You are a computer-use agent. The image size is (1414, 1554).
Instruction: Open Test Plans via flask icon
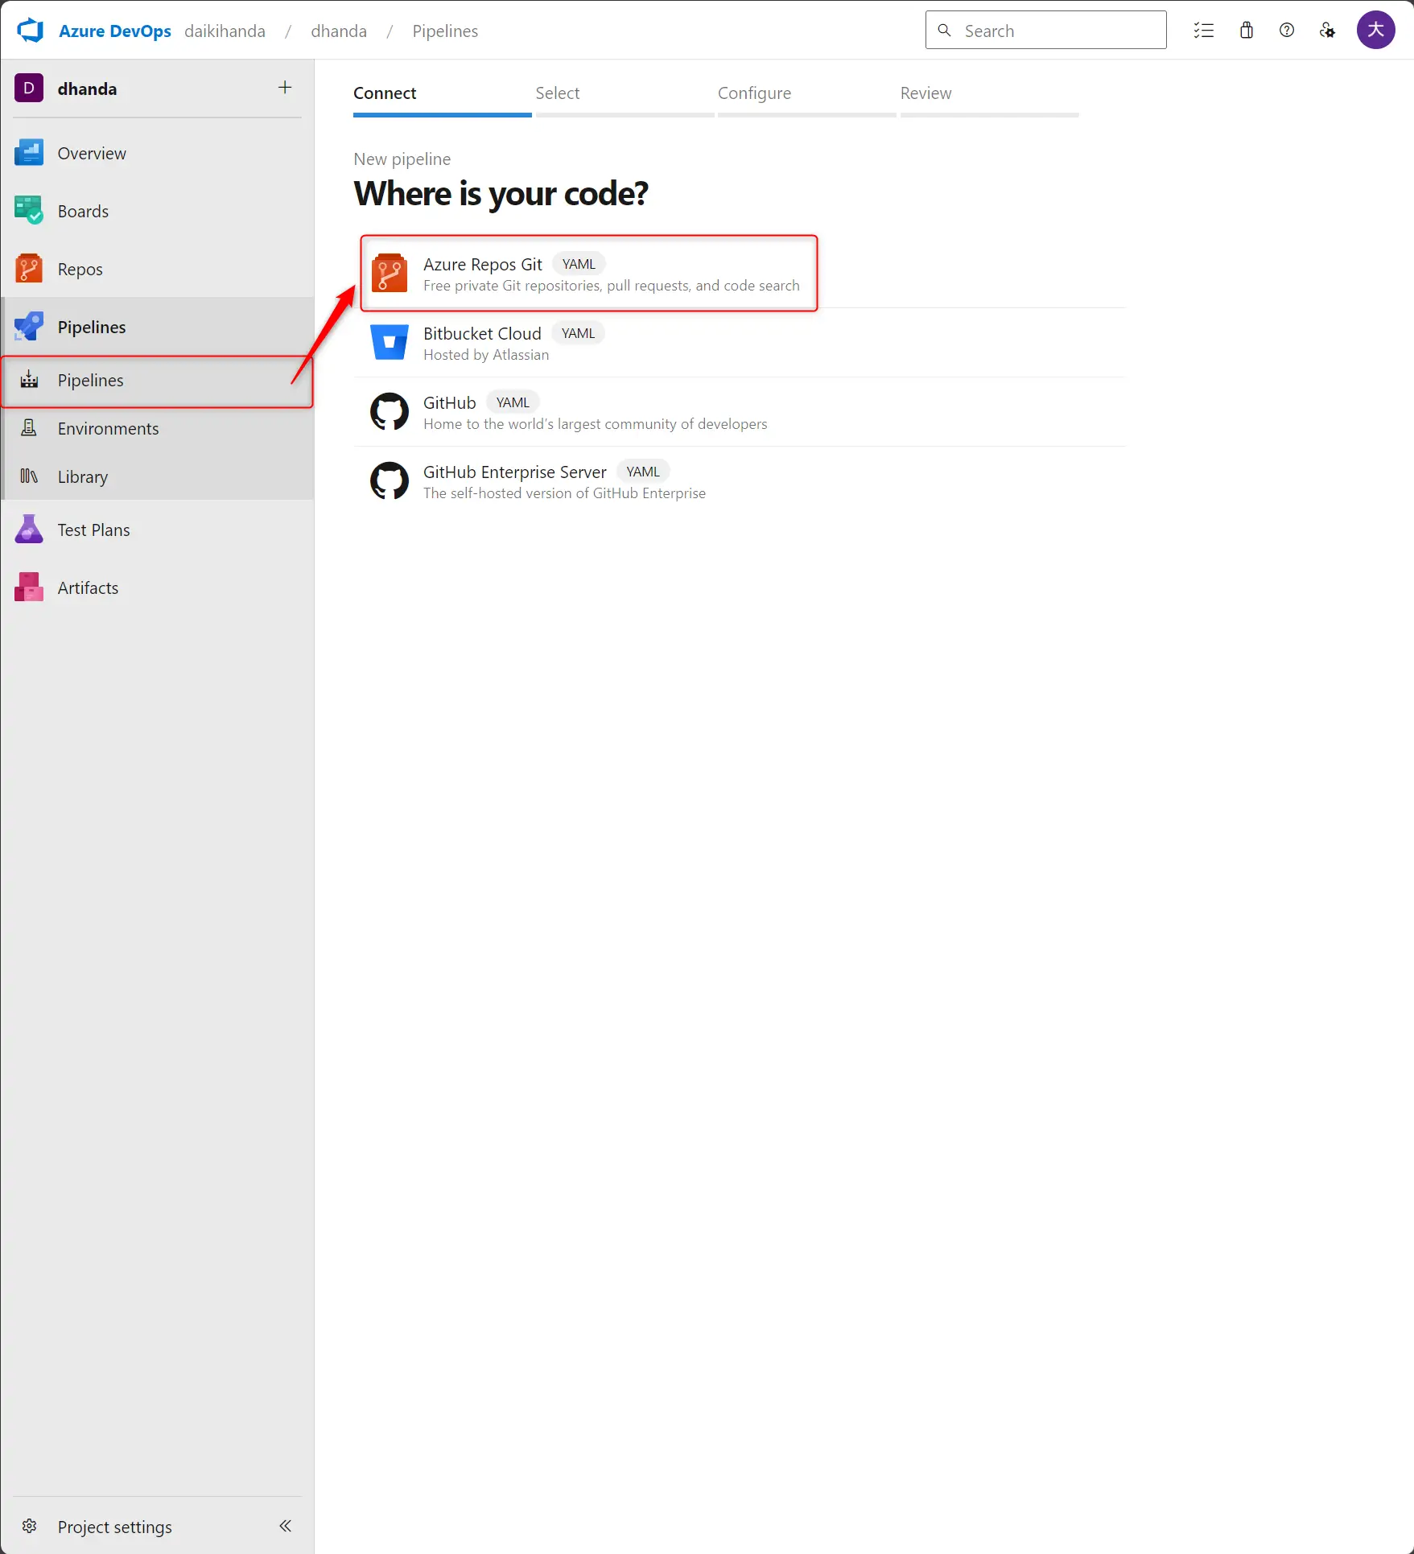tap(29, 530)
